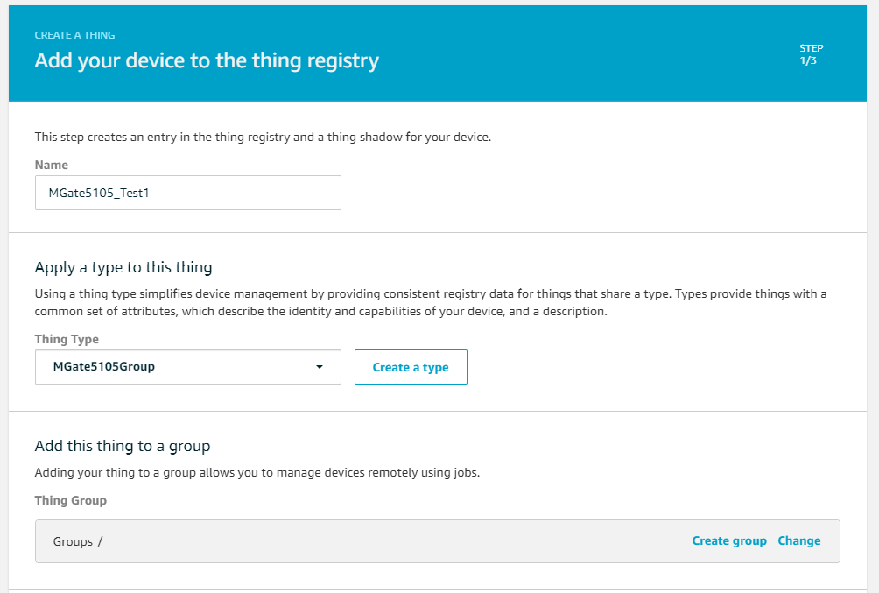Click the Create a type button
The image size is (879, 593).
(x=411, y=367)
